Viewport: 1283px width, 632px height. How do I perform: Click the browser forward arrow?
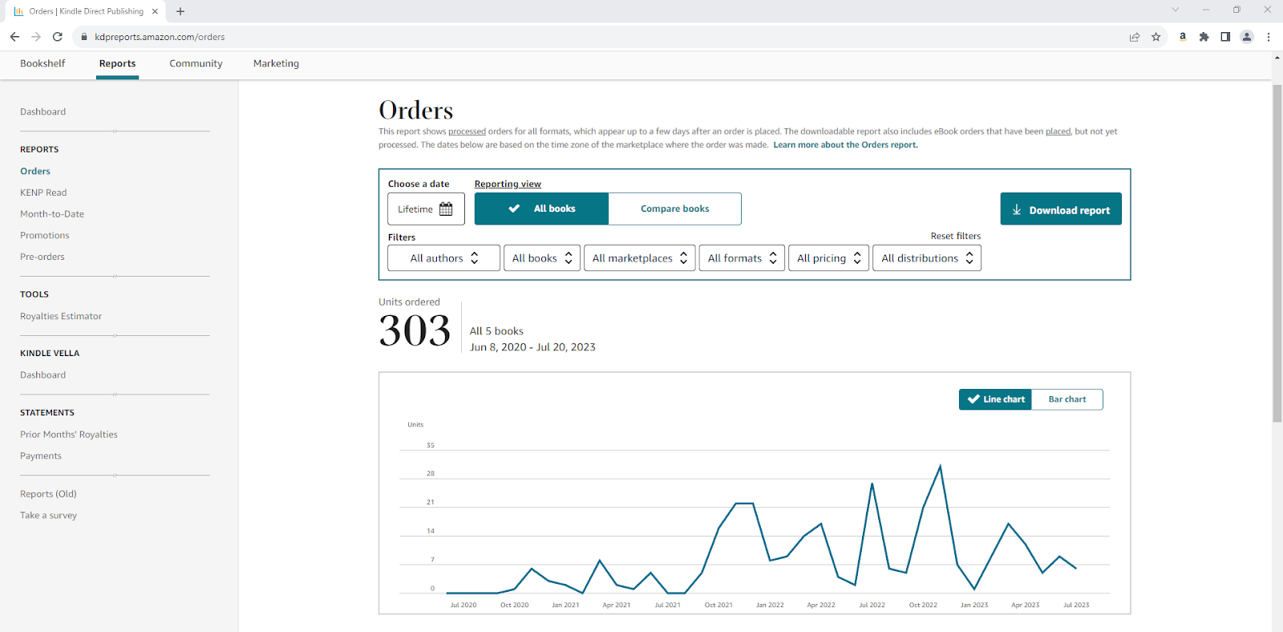[x=36, y=37]
